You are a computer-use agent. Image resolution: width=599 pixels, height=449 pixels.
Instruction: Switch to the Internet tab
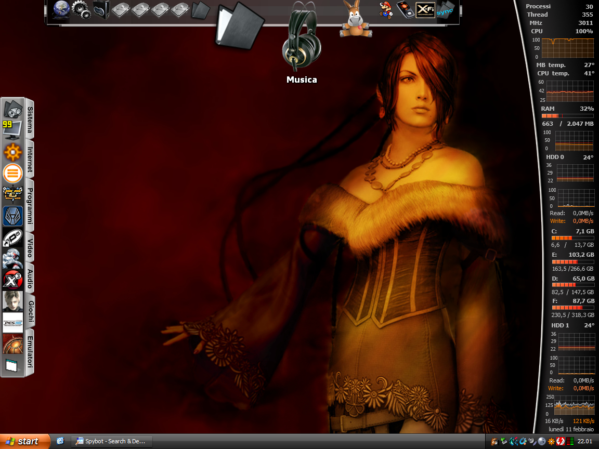pos(30,160)
